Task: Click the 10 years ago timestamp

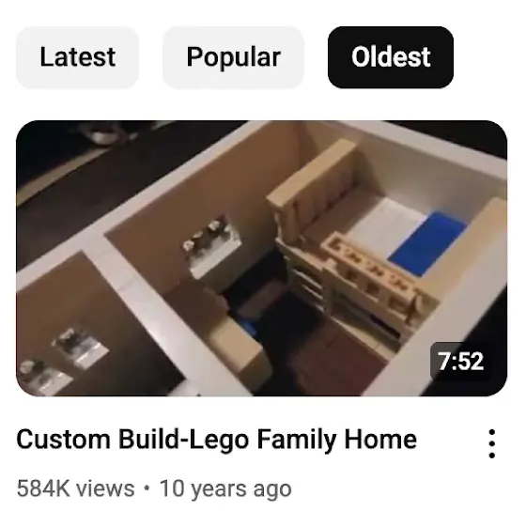Action: (225, 488)
